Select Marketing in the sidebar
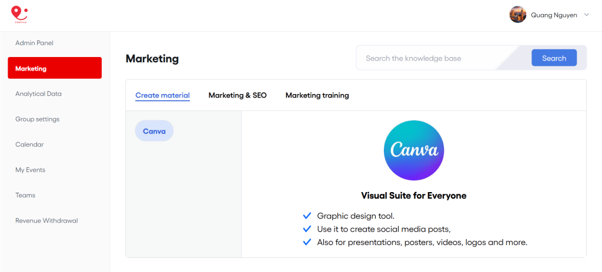The image size is (602, 272). (55, 68)
